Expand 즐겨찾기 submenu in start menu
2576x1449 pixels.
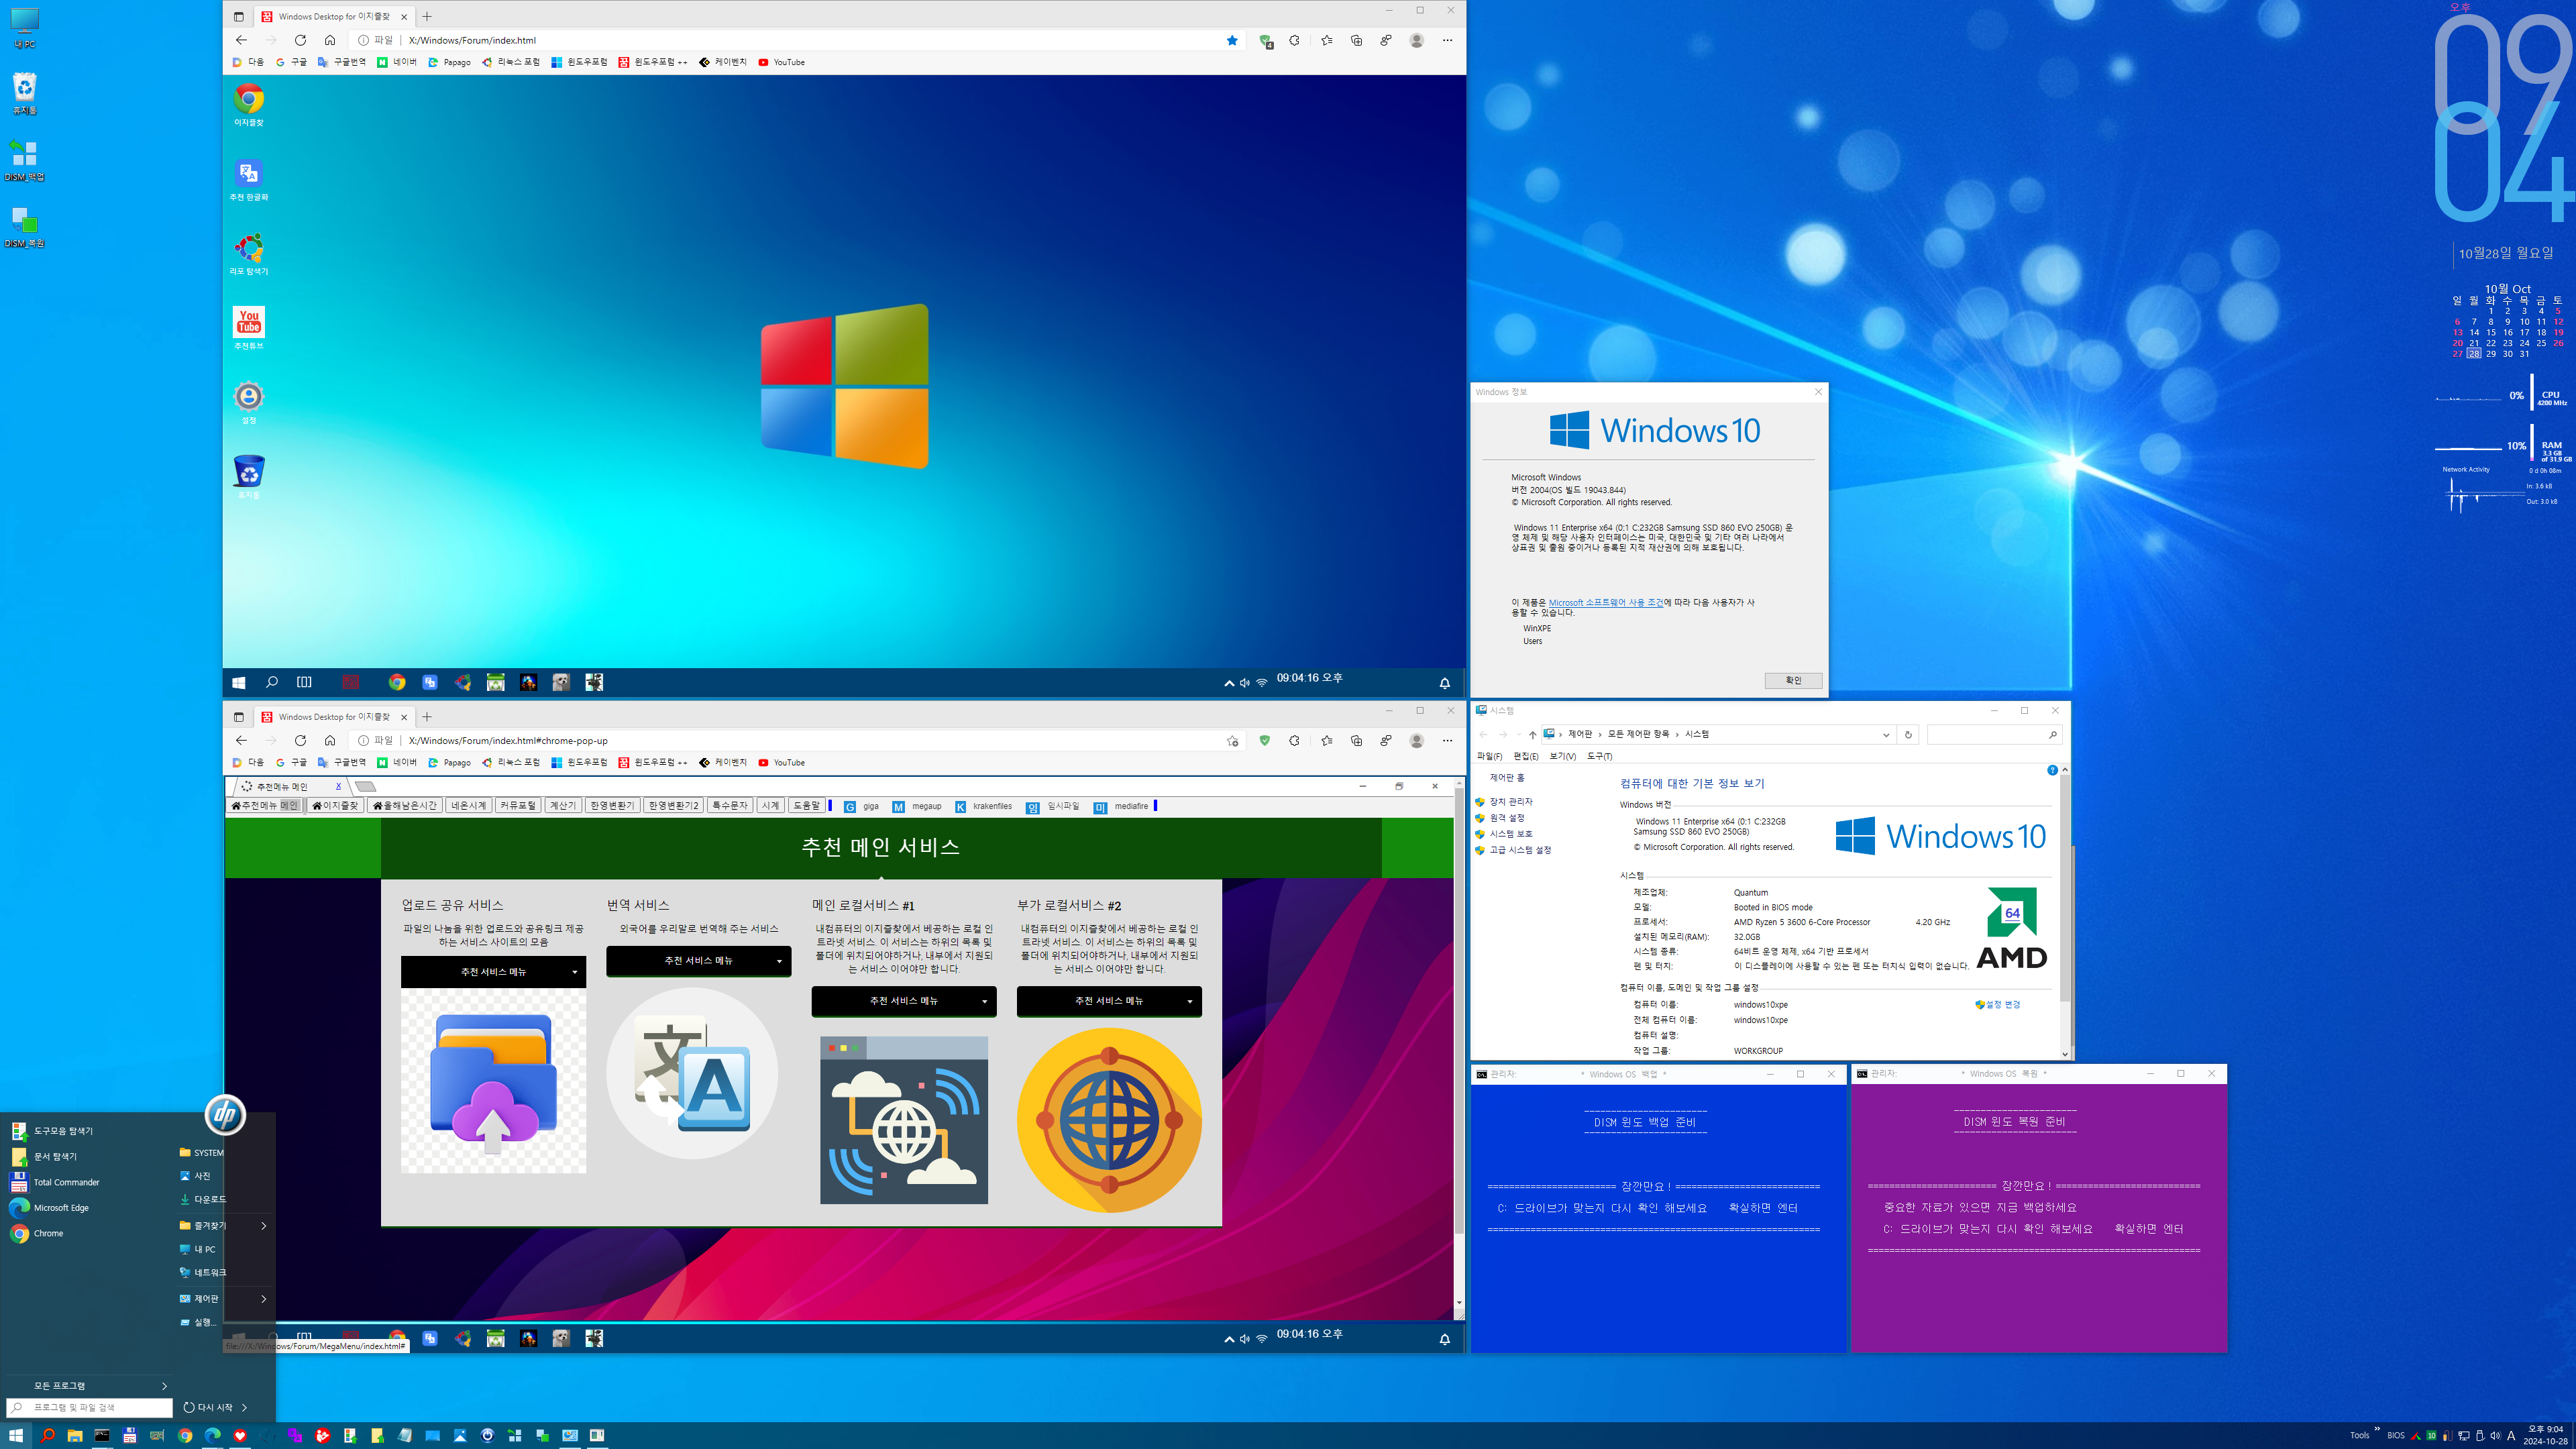(223, 1225)
